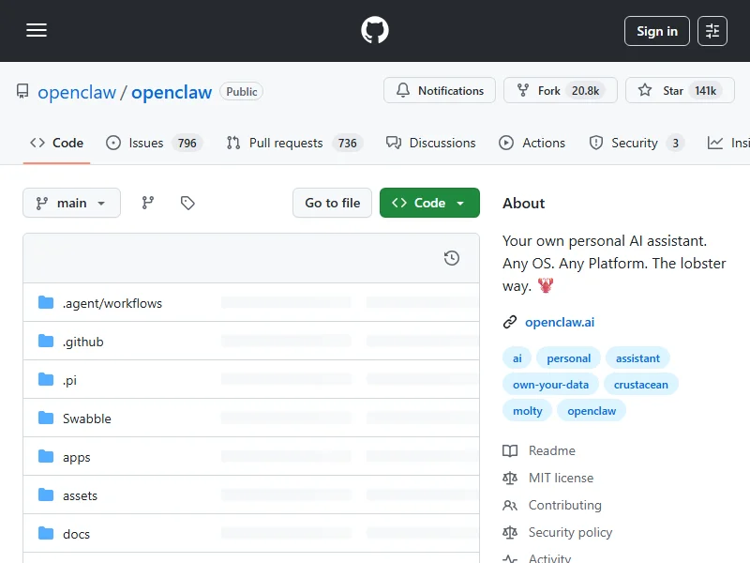Click the .github folder icon
The image size is (750, 563).
46,342
